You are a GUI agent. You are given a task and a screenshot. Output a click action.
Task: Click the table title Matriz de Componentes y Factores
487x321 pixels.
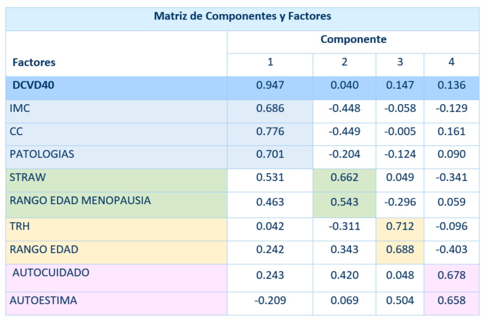(242, 16)
